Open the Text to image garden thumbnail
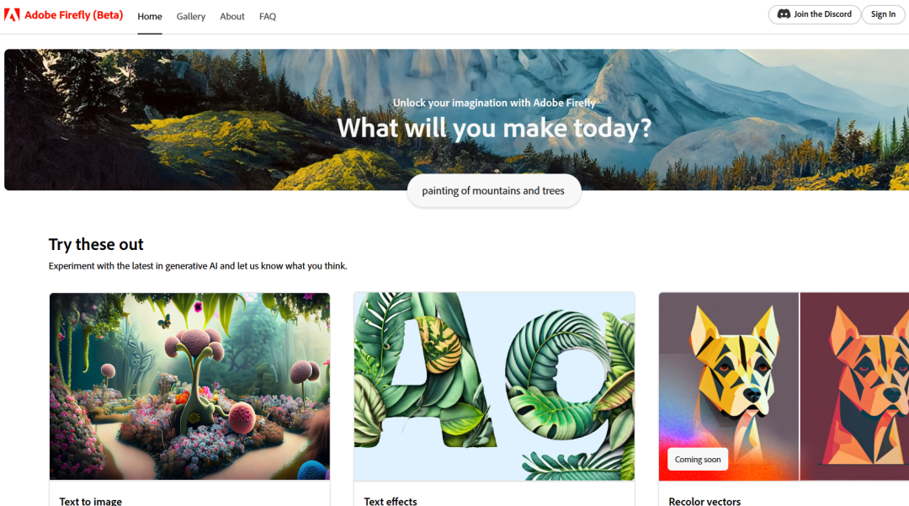The image size is (909, 506). click(x=189, y=386)
